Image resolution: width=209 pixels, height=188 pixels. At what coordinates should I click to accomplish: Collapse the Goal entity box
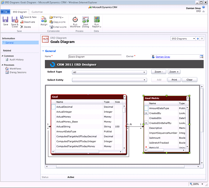pos(124,97)
